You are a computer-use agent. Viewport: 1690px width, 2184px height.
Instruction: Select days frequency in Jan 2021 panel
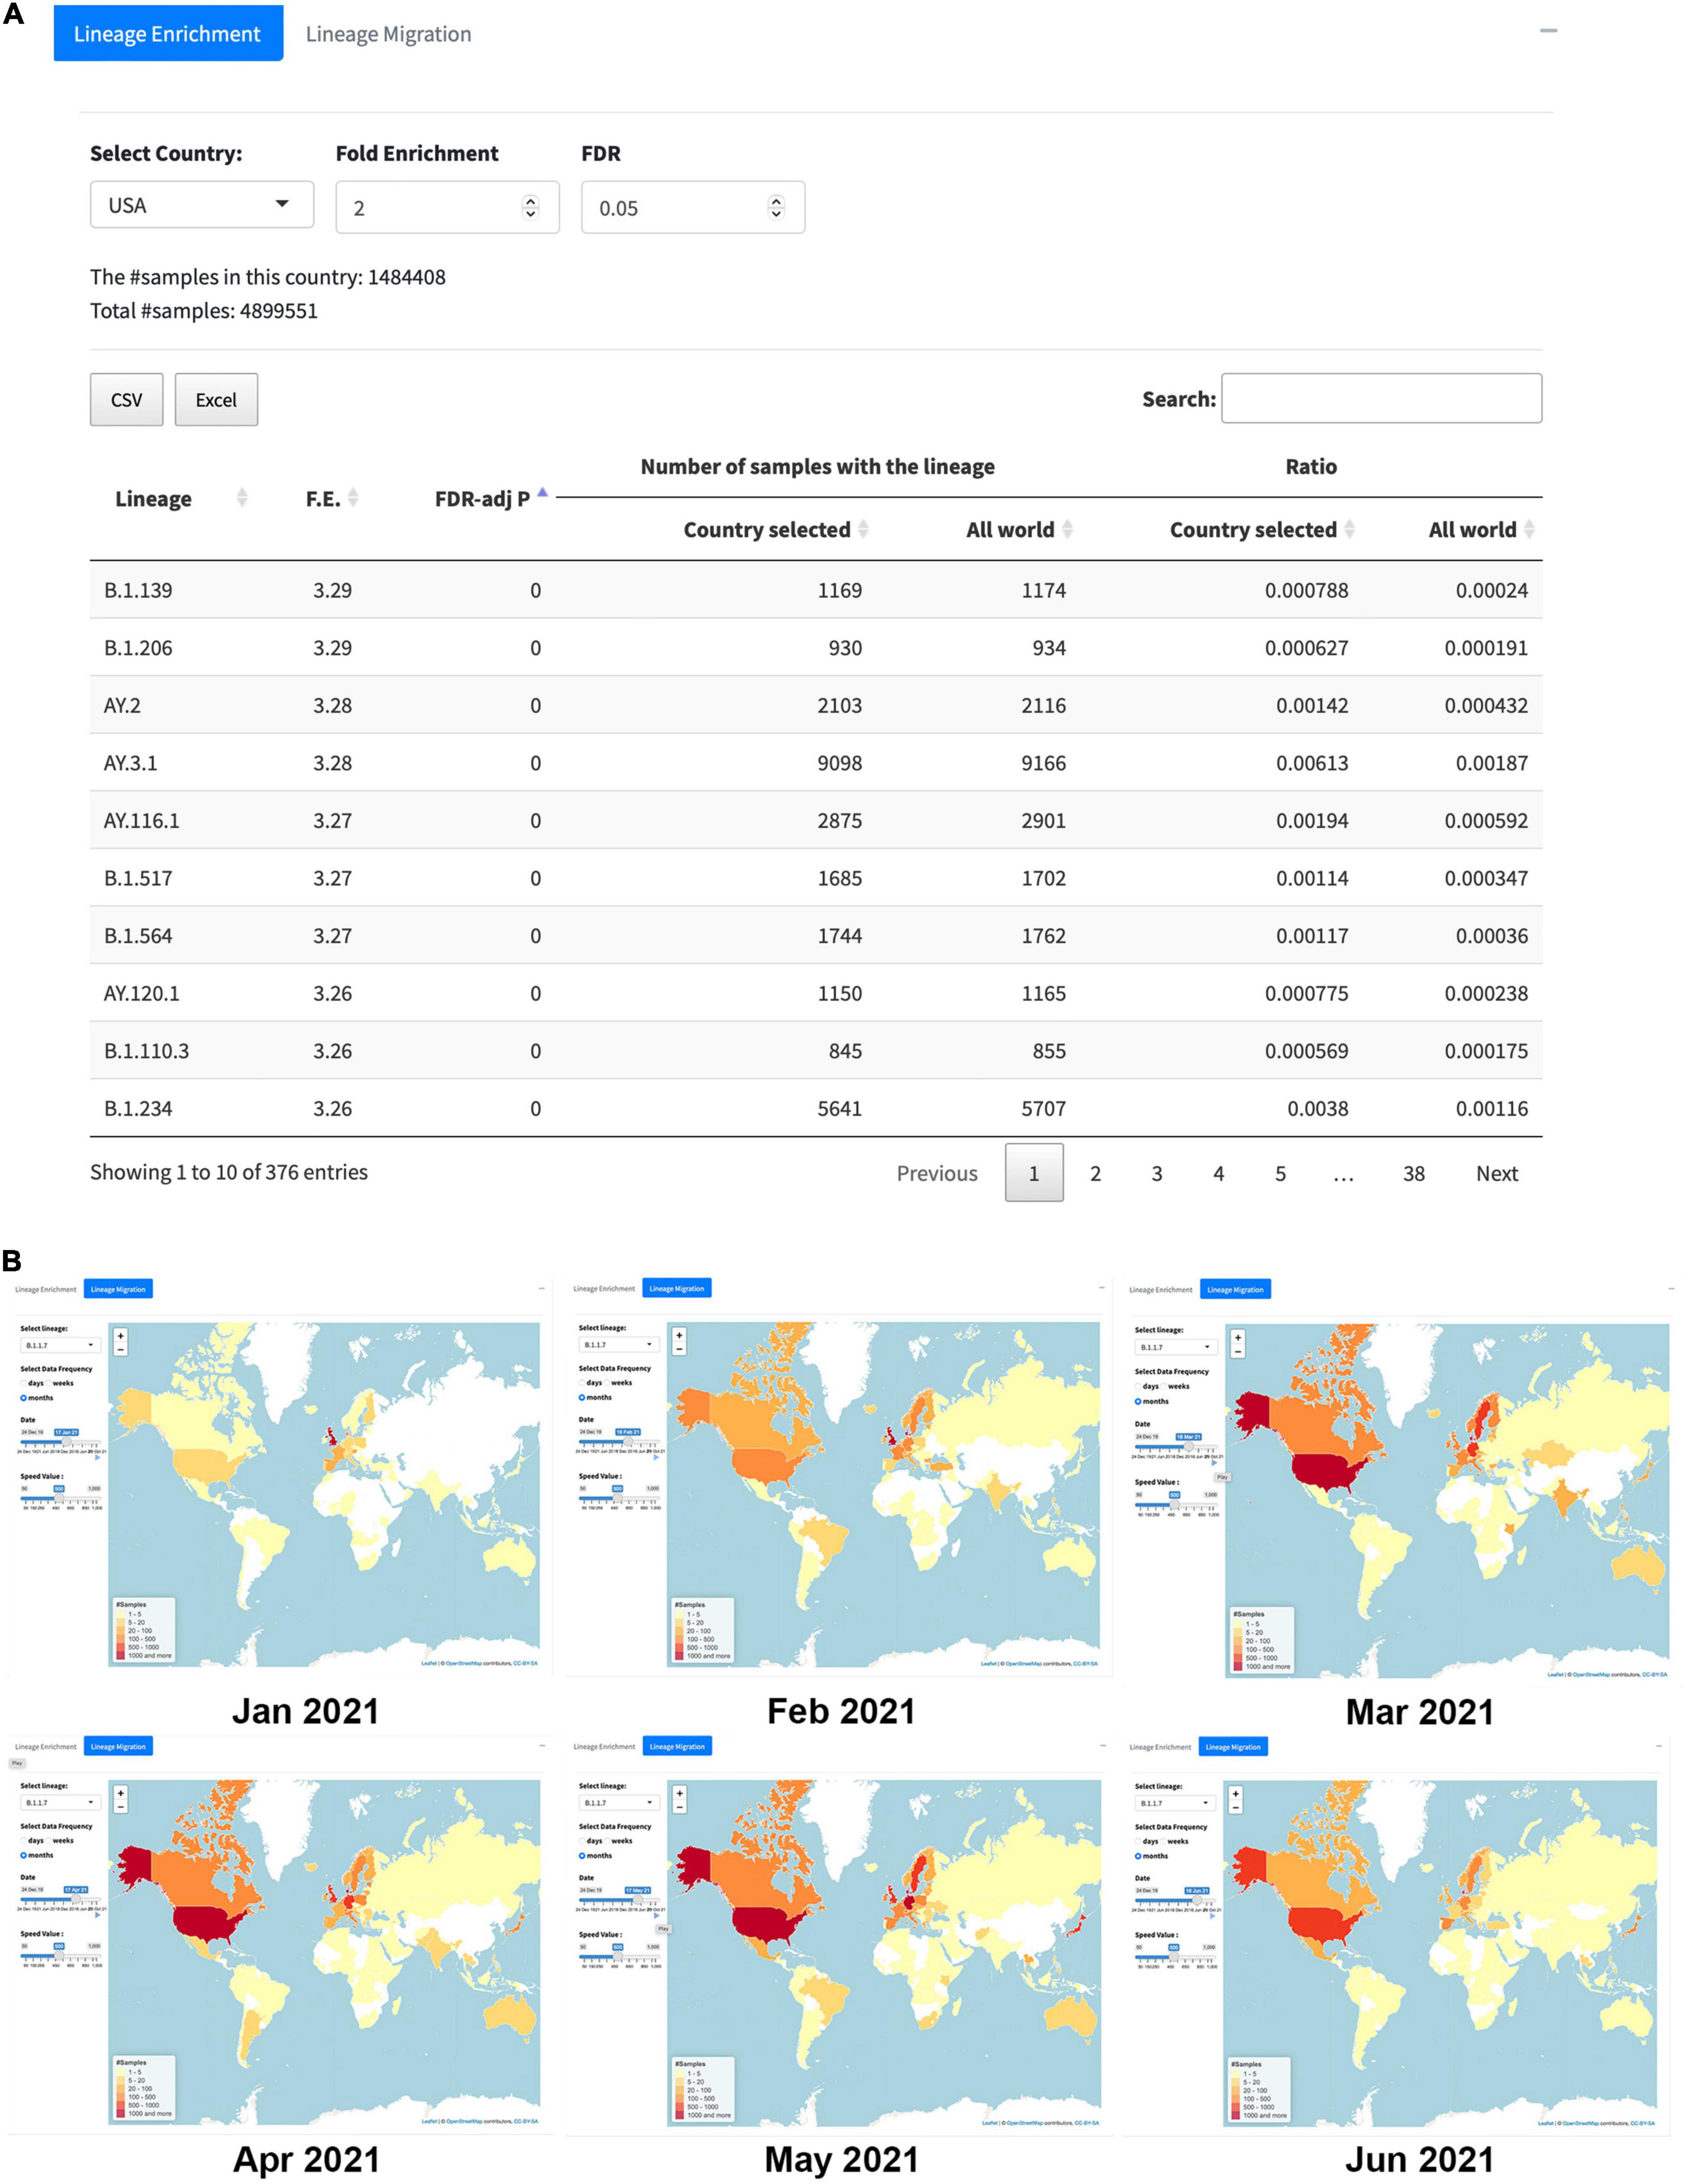24,1383
